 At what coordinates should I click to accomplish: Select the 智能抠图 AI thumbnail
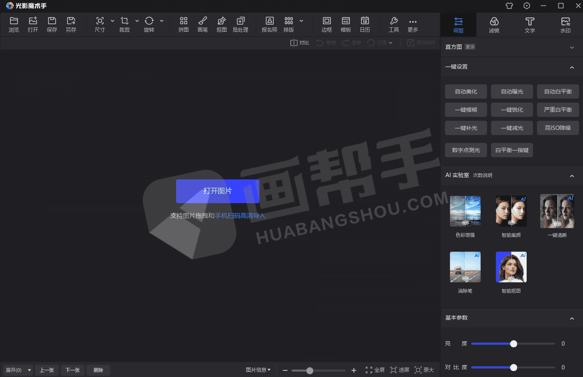pos(511,267)
